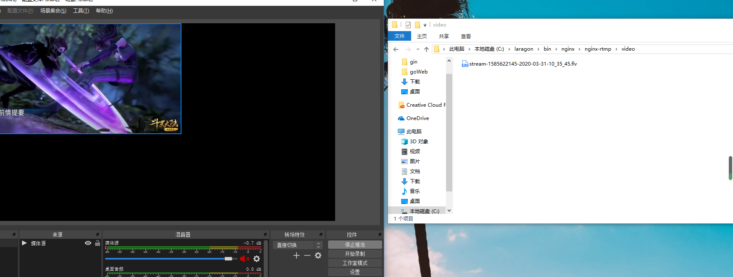Click the play triangle beside 媒体源 source
The width and height of the screenshot is (733, 277).
click(x=25, y=243)
